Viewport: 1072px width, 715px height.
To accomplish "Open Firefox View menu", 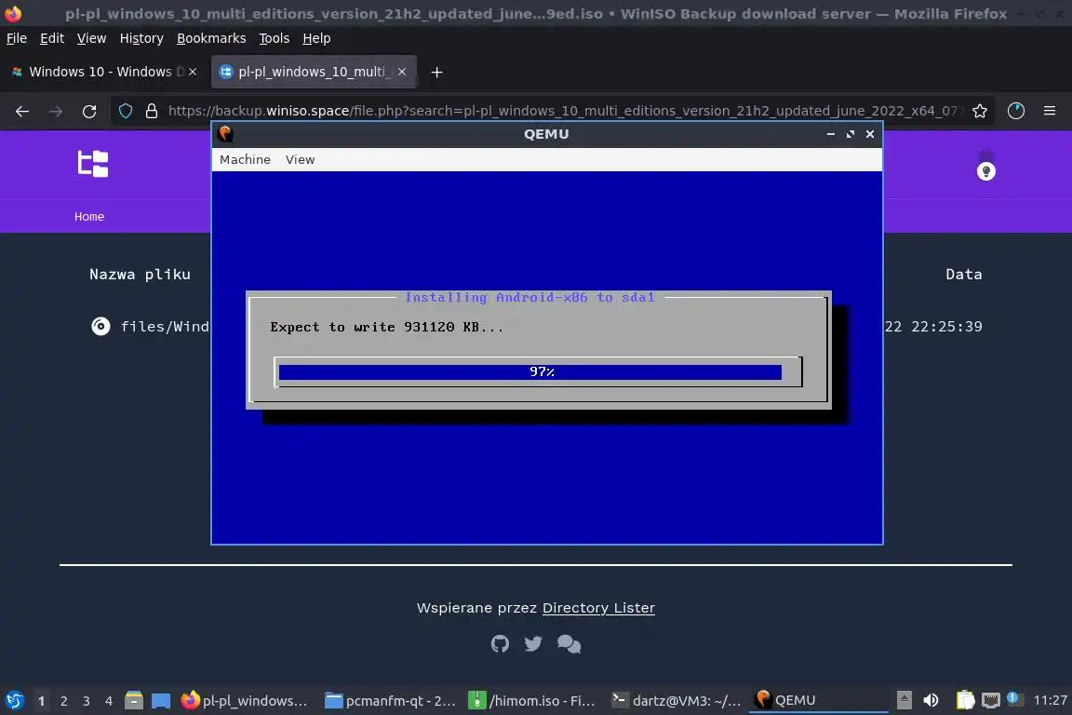I will pyautogui.click(x=91, y=38).
